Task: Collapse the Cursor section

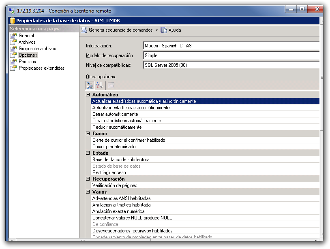Action: pyautogui.click(x=88, y=134)
